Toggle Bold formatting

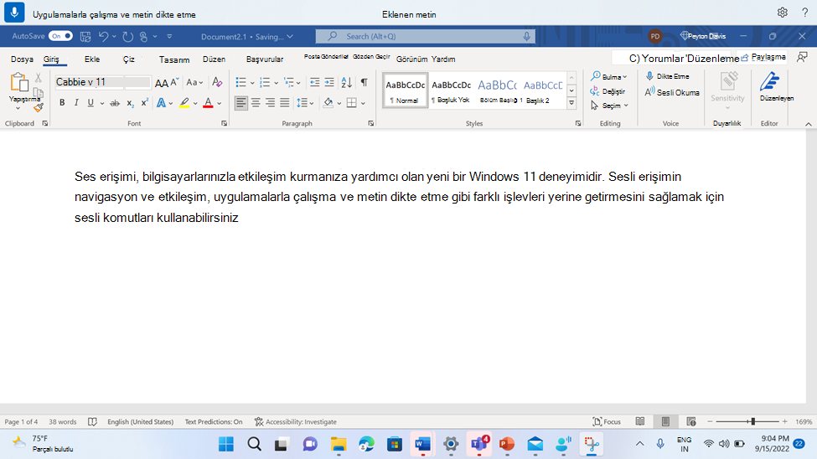click(x=62, y=103)
